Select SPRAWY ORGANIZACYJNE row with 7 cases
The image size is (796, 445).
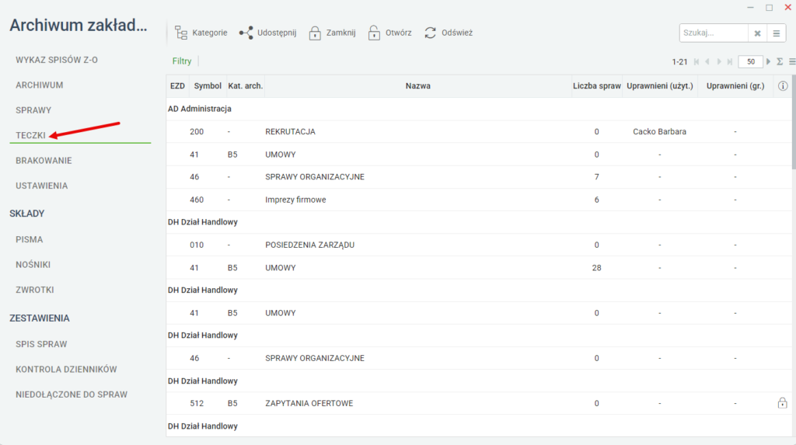click(479, 176)
